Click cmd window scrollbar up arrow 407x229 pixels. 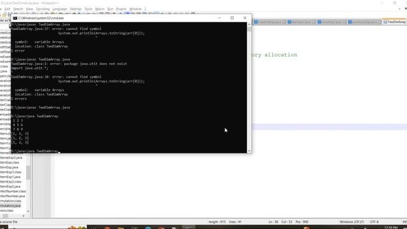click(249, 24)
